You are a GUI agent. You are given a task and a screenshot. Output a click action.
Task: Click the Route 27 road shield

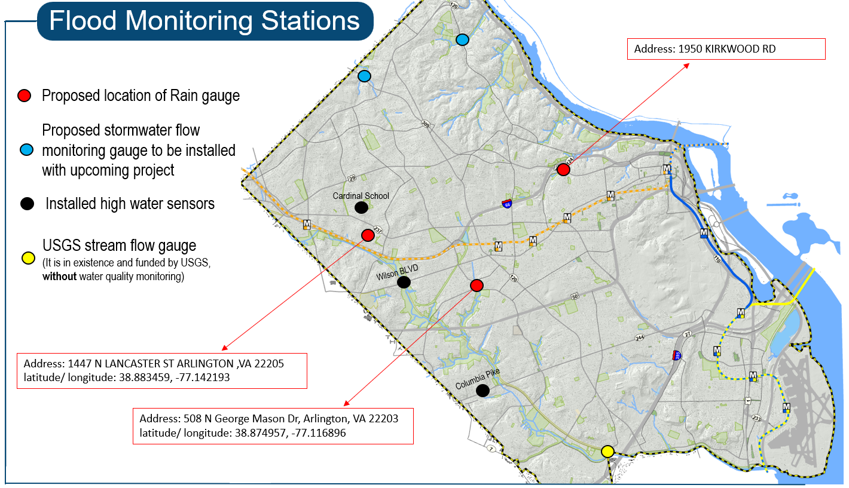click(x=686, y=334)
